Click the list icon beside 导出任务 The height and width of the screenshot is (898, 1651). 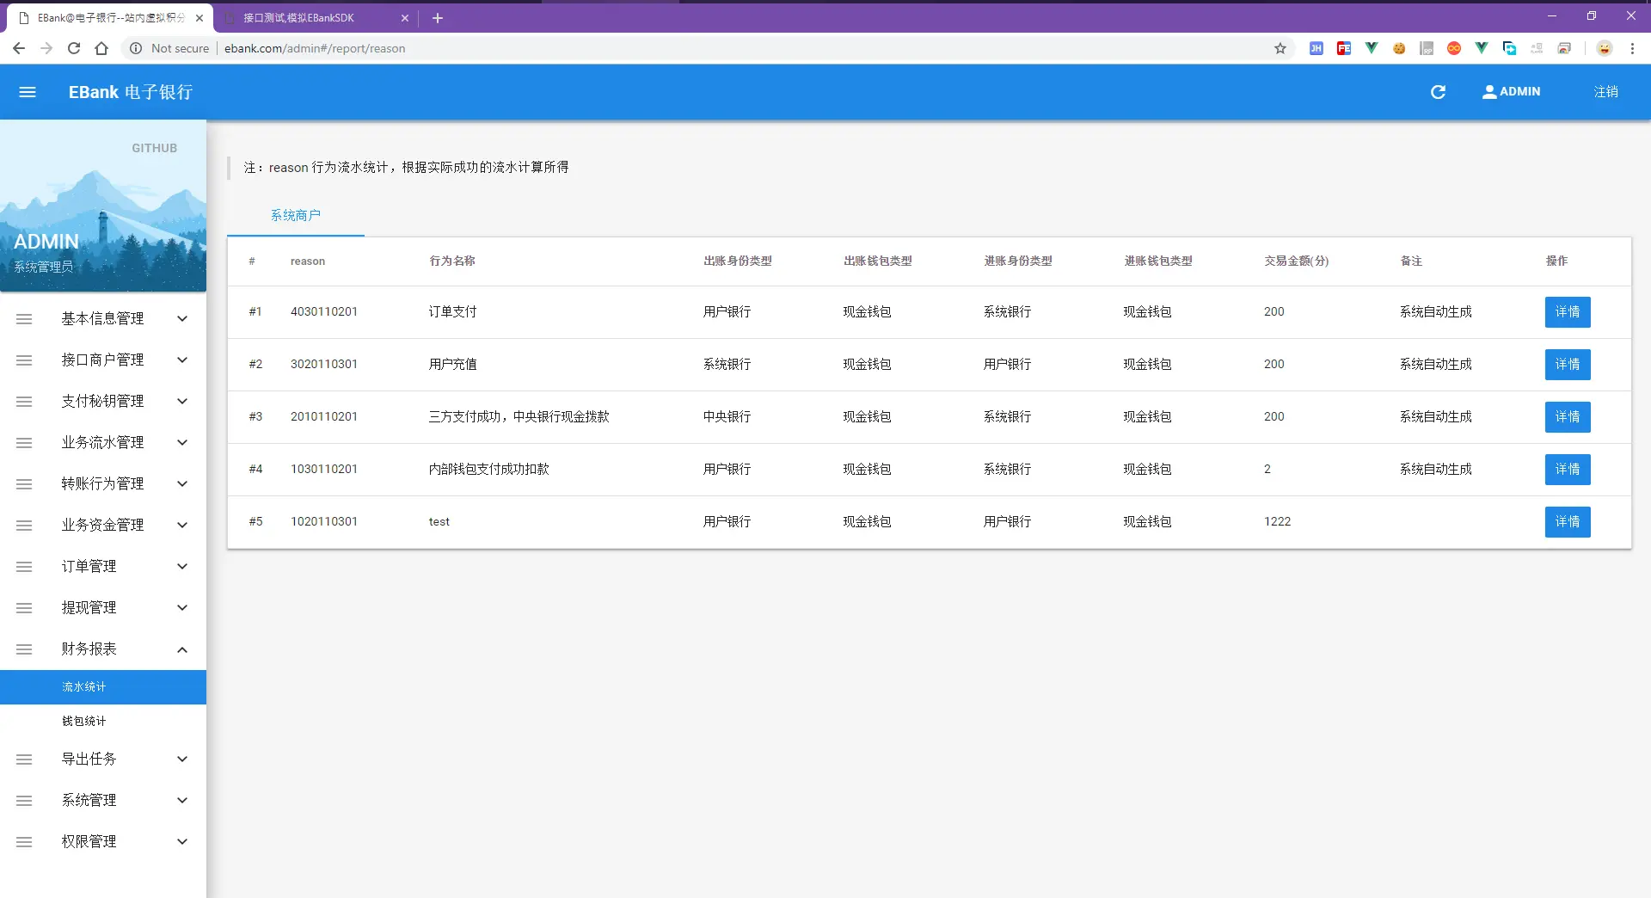click(24, 760)
